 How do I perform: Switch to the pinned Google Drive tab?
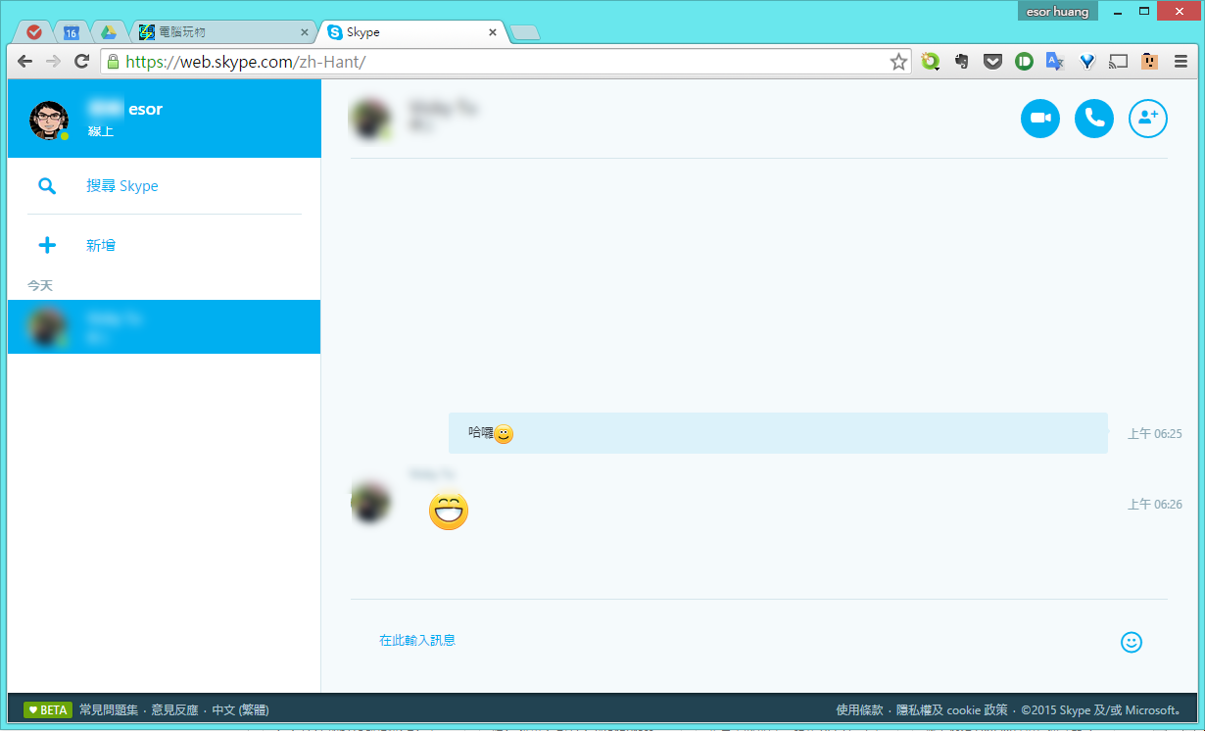pyautogui.click(x=109, y=32)
